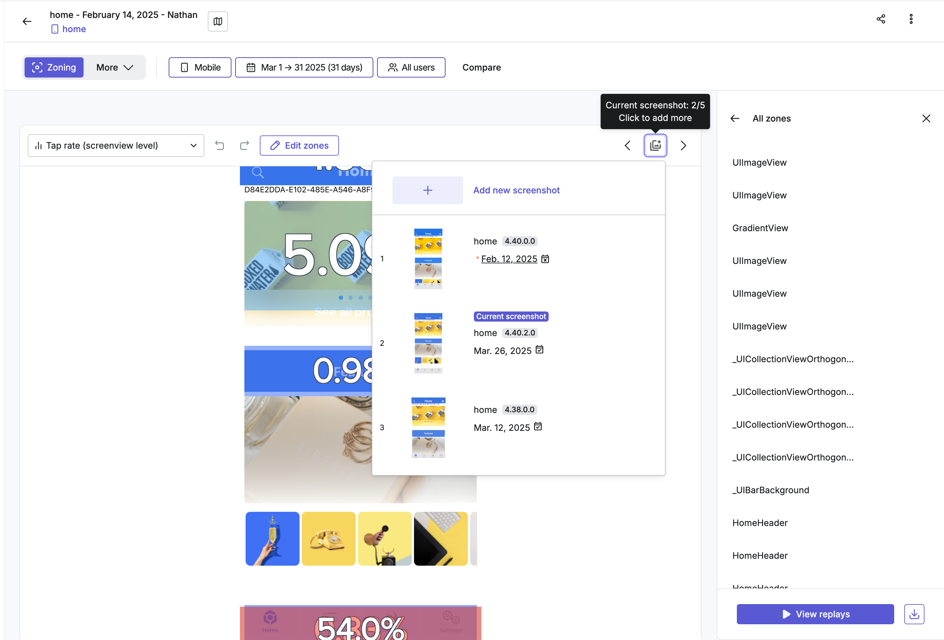Select the first UIImageView zone

[759, 162]
